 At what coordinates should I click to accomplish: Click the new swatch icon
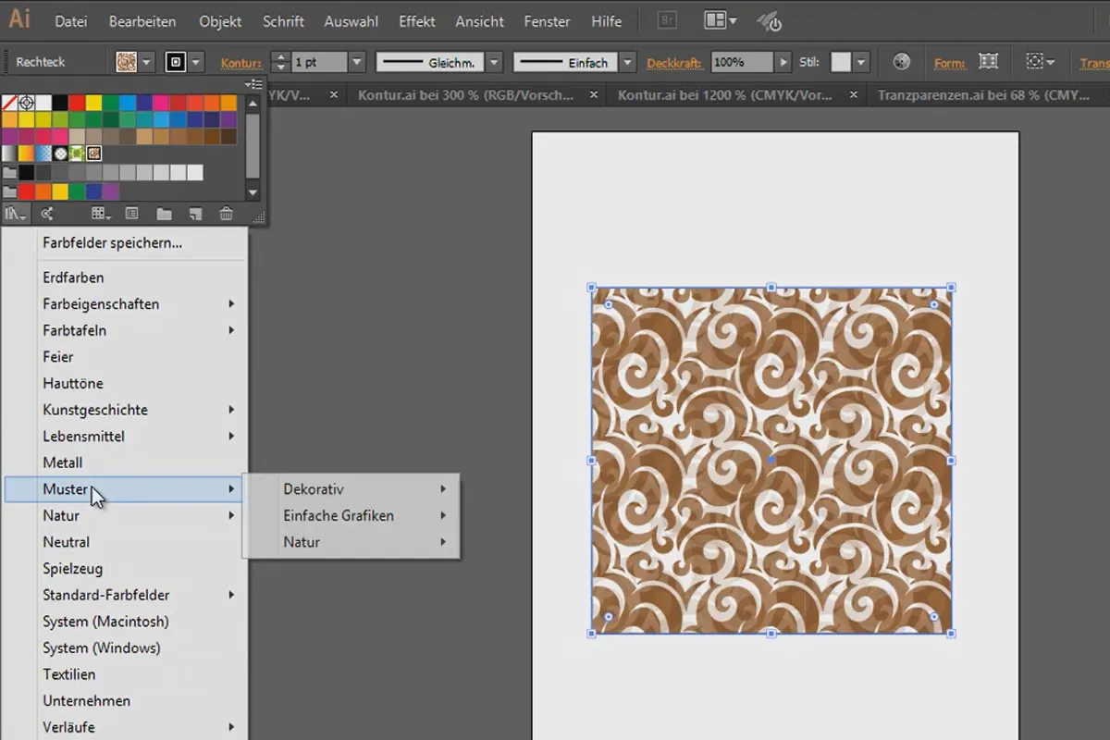tap(195, 214)
